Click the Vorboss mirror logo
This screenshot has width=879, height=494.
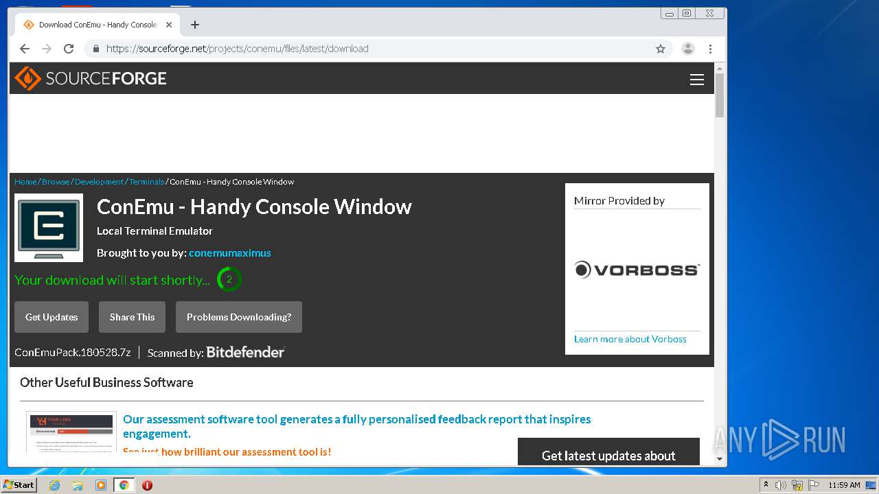point(637,270)
